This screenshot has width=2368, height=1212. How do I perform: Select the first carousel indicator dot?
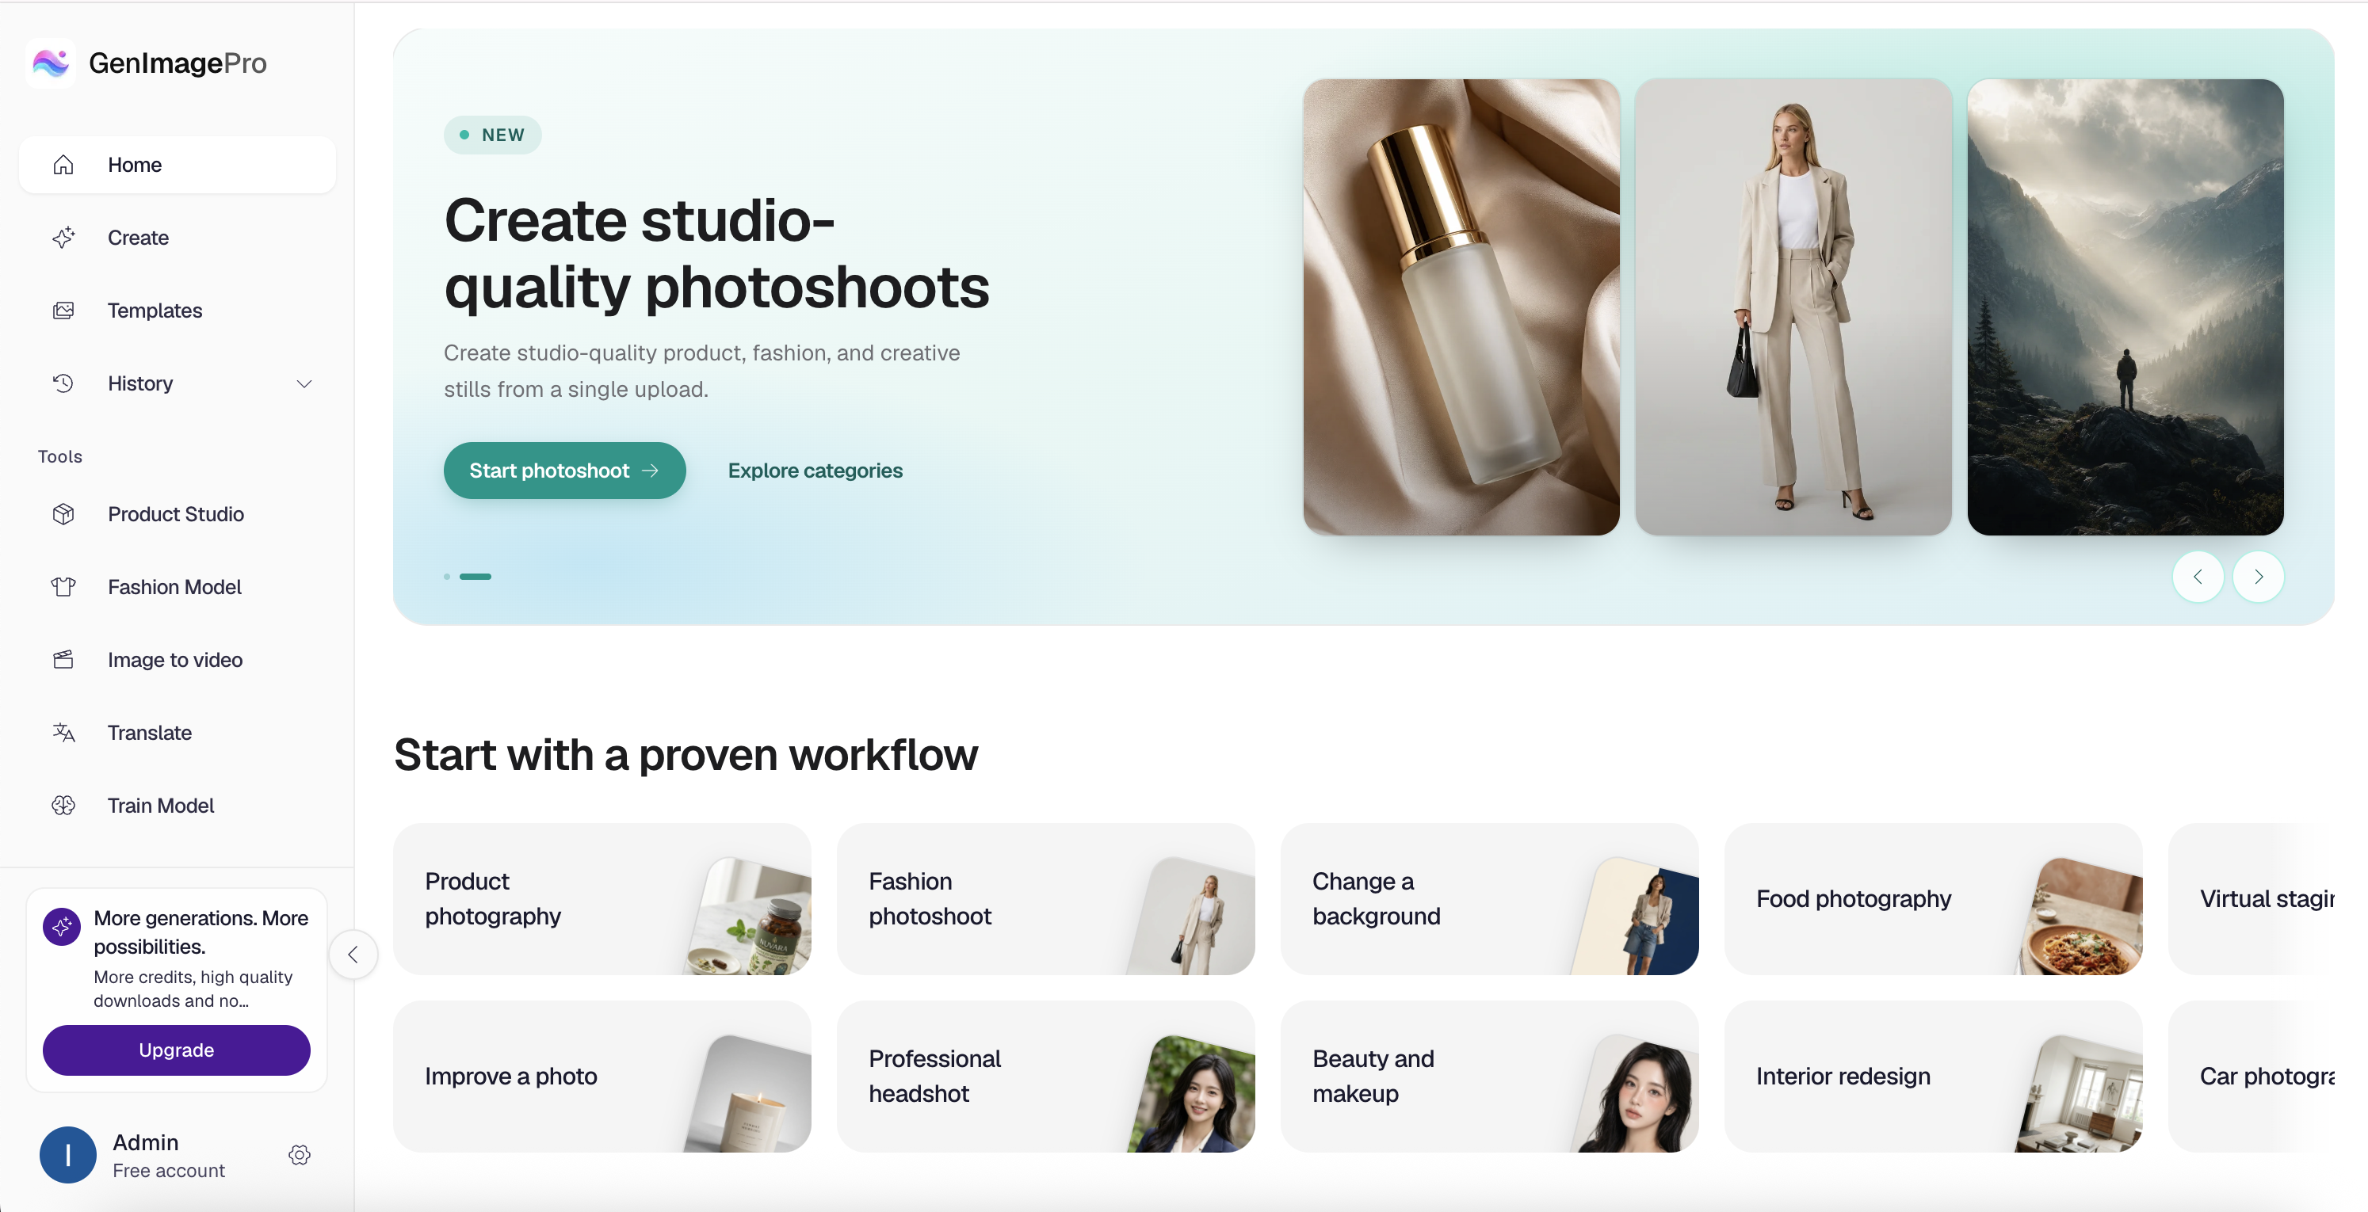point(447,577)
